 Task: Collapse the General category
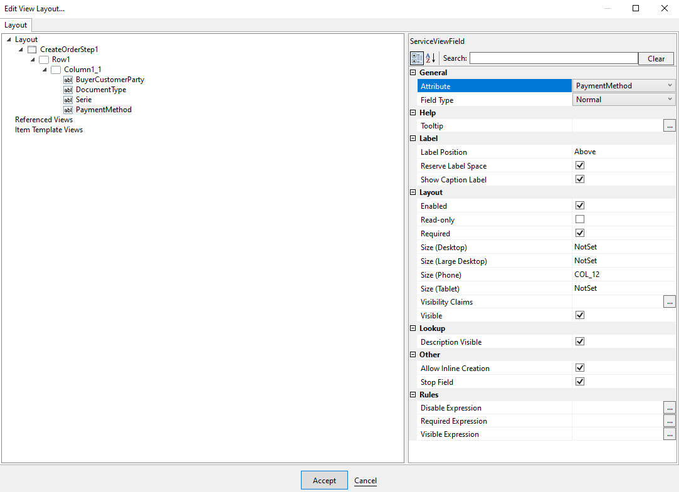413,73
